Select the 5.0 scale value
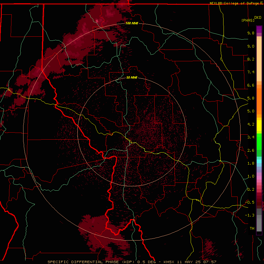 coord(251,111)
